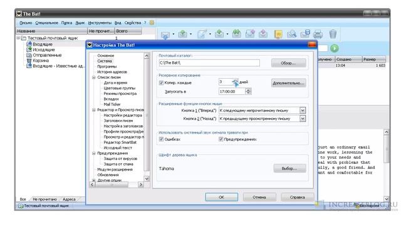This screenshot has width=401, height=225.
Task: Collapse the Редактор и Просмотр tree node
Action: (x=94, y=110)
